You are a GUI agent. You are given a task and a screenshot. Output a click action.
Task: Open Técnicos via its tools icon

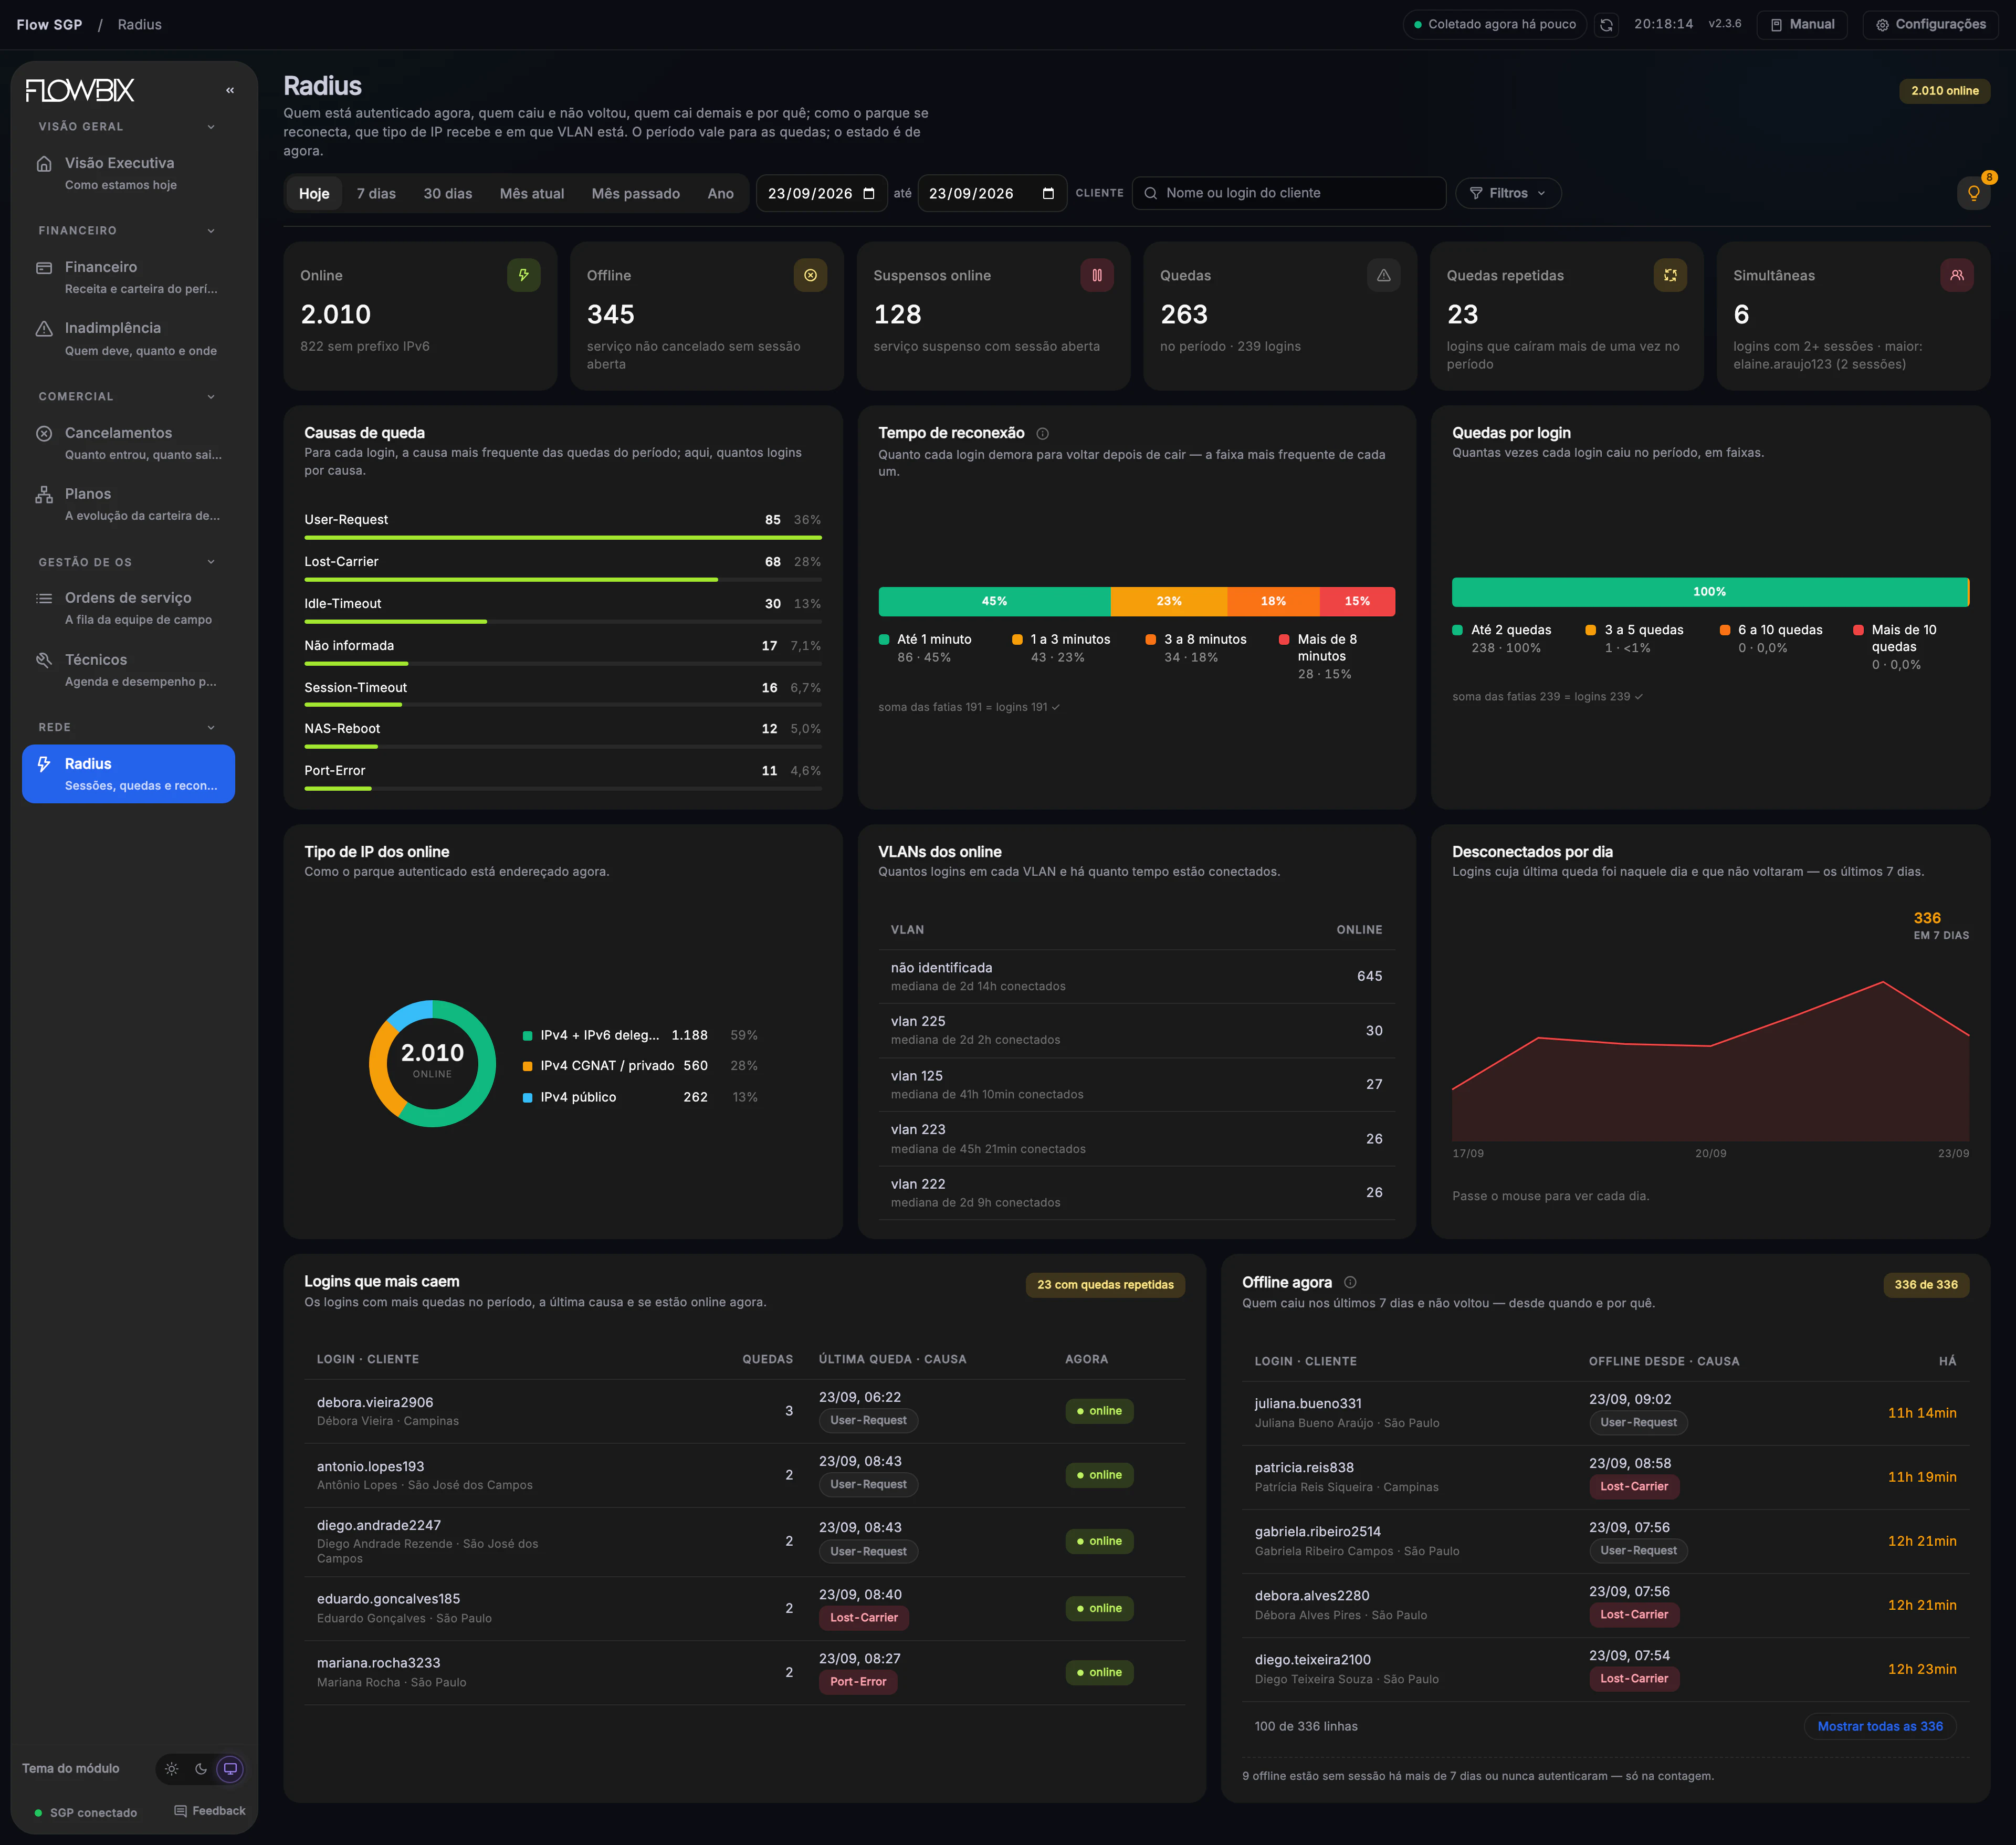(x=44, y=660)
